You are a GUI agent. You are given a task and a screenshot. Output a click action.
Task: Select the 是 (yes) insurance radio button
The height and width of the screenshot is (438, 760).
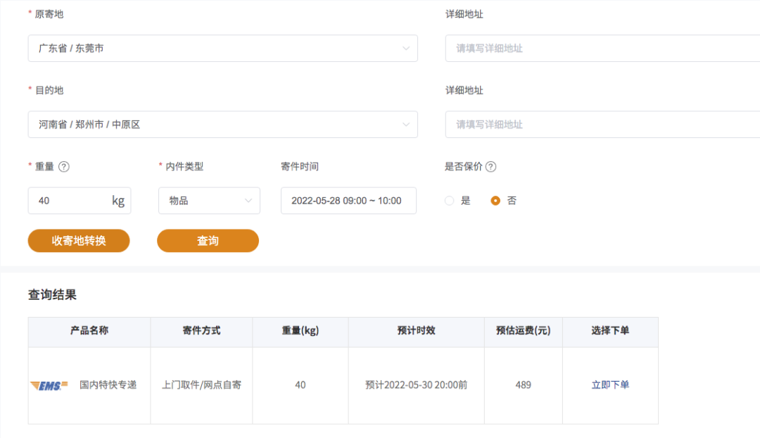point(449,201)
